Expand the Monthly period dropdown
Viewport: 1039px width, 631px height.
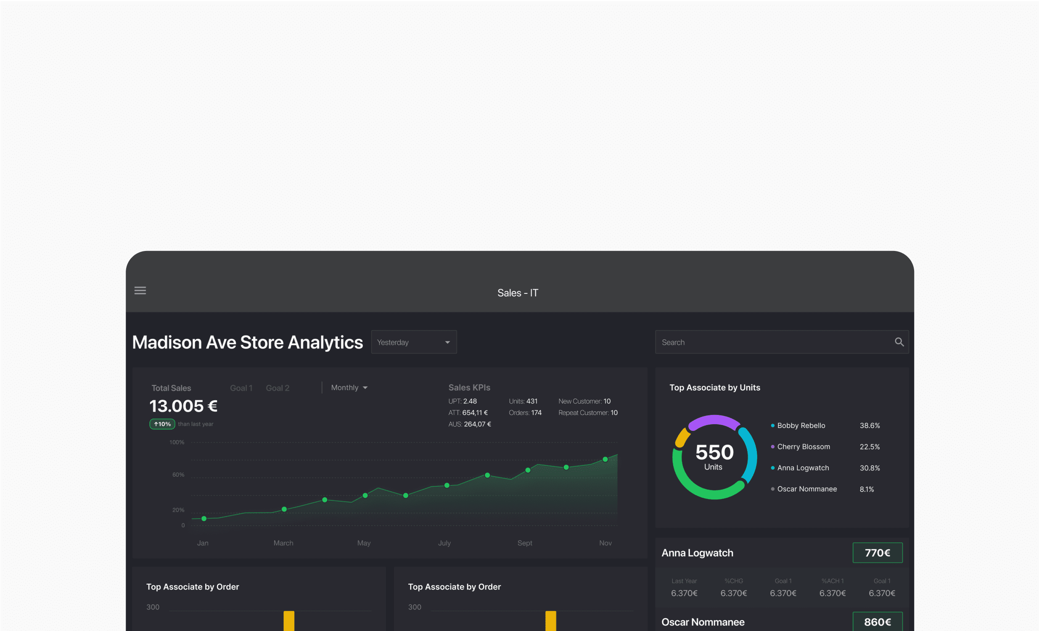349,387
